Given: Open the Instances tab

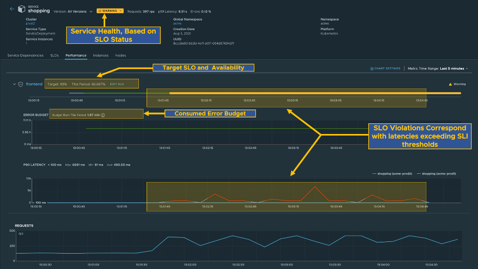Looking at the screenshot, I should pos(101,55).
